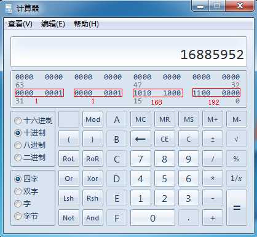
Task: Click the subtraction - button
Action: pos(213,198)
